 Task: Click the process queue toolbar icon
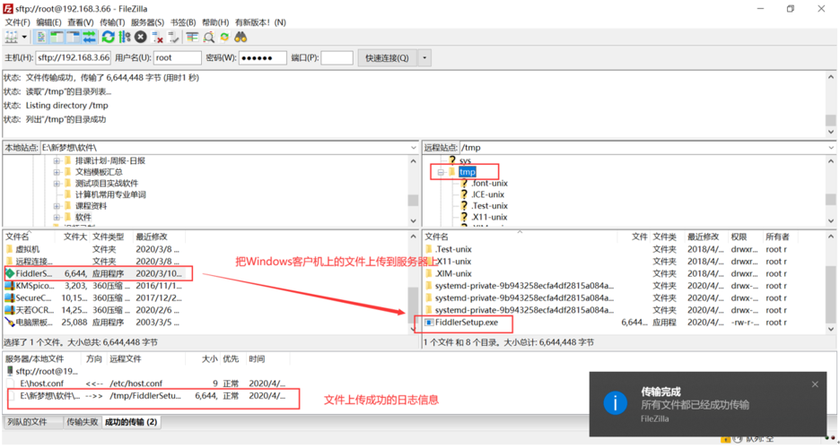pyautogui.click(x=124, y=37)
